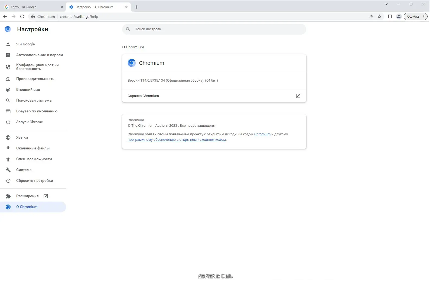The image size is (430, 281).
Task: Switch to the Картинки Google tab
Action: click(x=32, y=7)
